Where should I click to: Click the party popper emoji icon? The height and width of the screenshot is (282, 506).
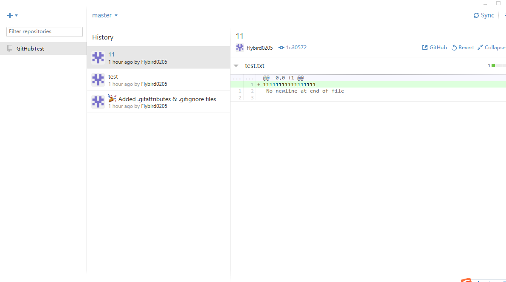112,98
